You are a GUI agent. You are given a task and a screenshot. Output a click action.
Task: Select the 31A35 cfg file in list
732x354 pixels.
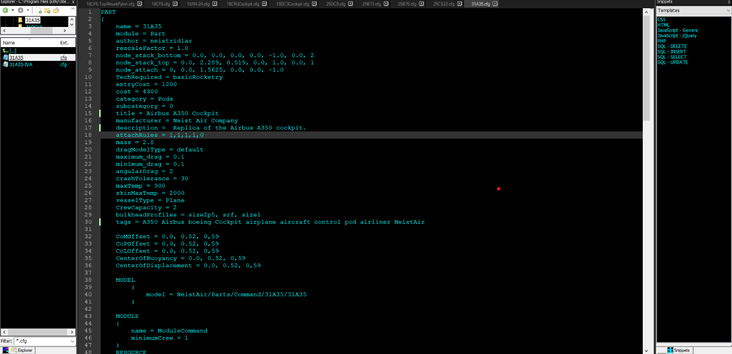tap(16, 58)
